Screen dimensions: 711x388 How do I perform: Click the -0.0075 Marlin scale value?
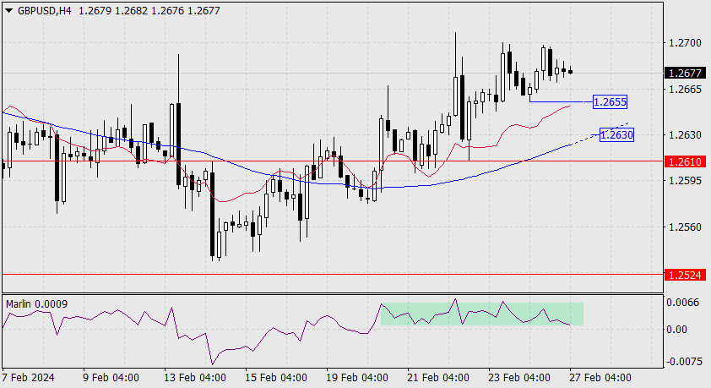pyautogui.click(x=684, y=361)
